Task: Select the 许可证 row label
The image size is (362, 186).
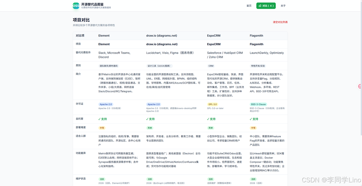Action: (79, 104)
